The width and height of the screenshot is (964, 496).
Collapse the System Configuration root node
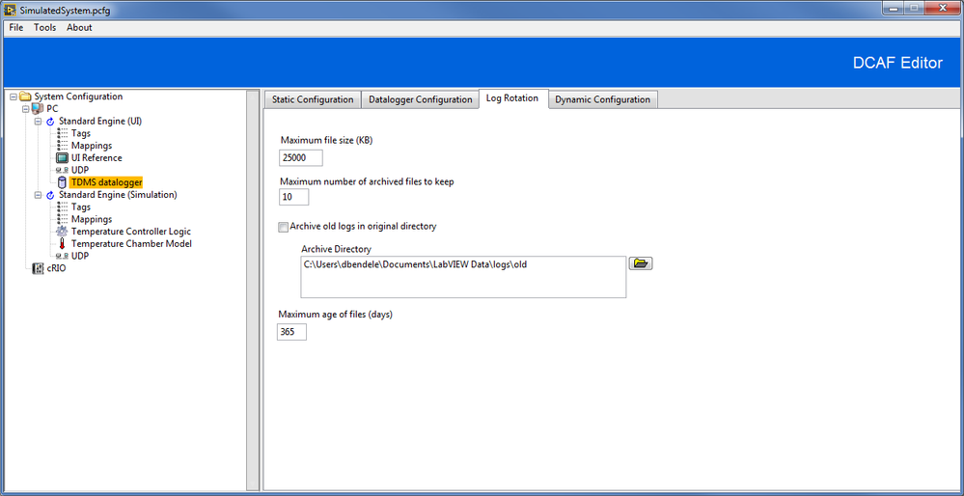(14, 96)
